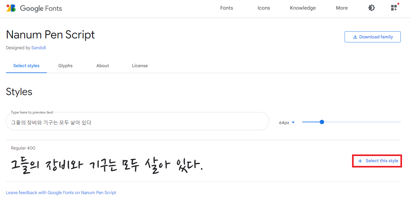411x204 pixels.
Task: Open the selected families panel icon
Action: coord(394,8)
